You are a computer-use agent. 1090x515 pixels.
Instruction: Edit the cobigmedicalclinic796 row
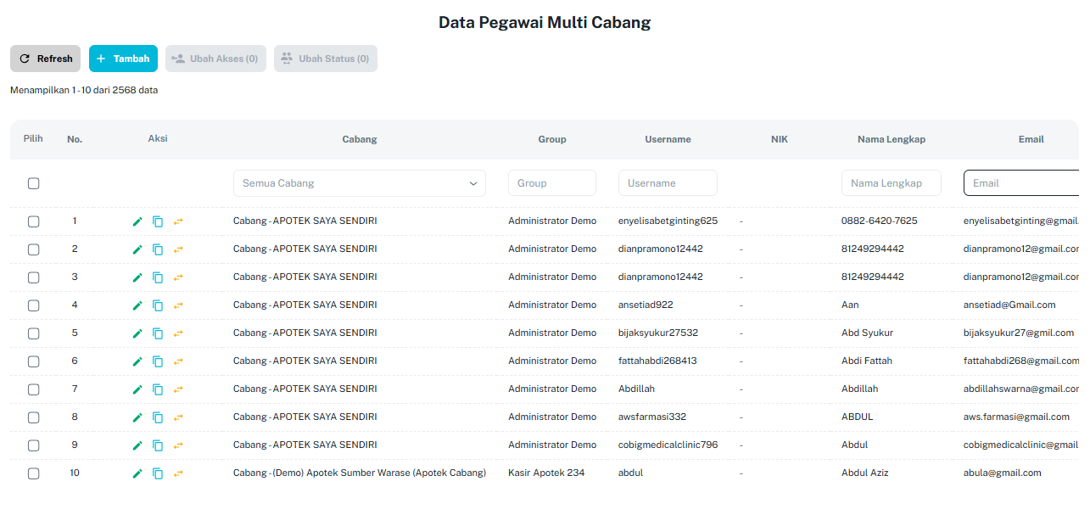(x=137, y=445)
